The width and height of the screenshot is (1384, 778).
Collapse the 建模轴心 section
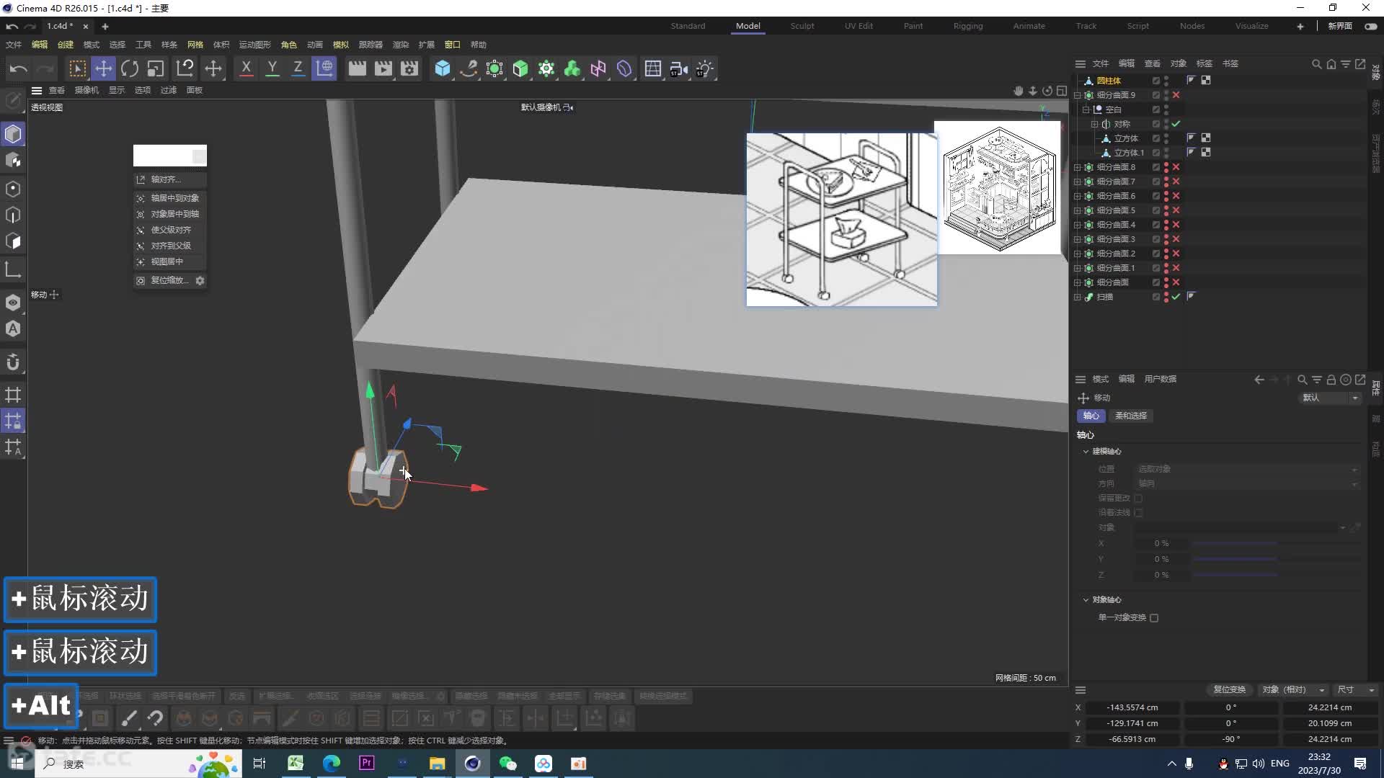point(1086,452)
